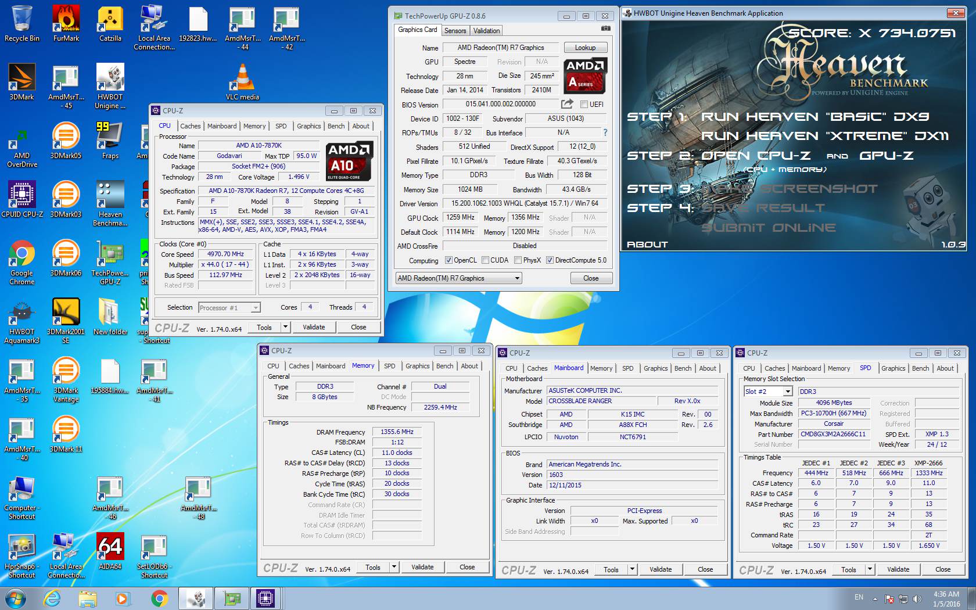Click the DRAM Frequency value 1355.6 MHz
The image size is (976, 610).
click(x=397, y=432)
